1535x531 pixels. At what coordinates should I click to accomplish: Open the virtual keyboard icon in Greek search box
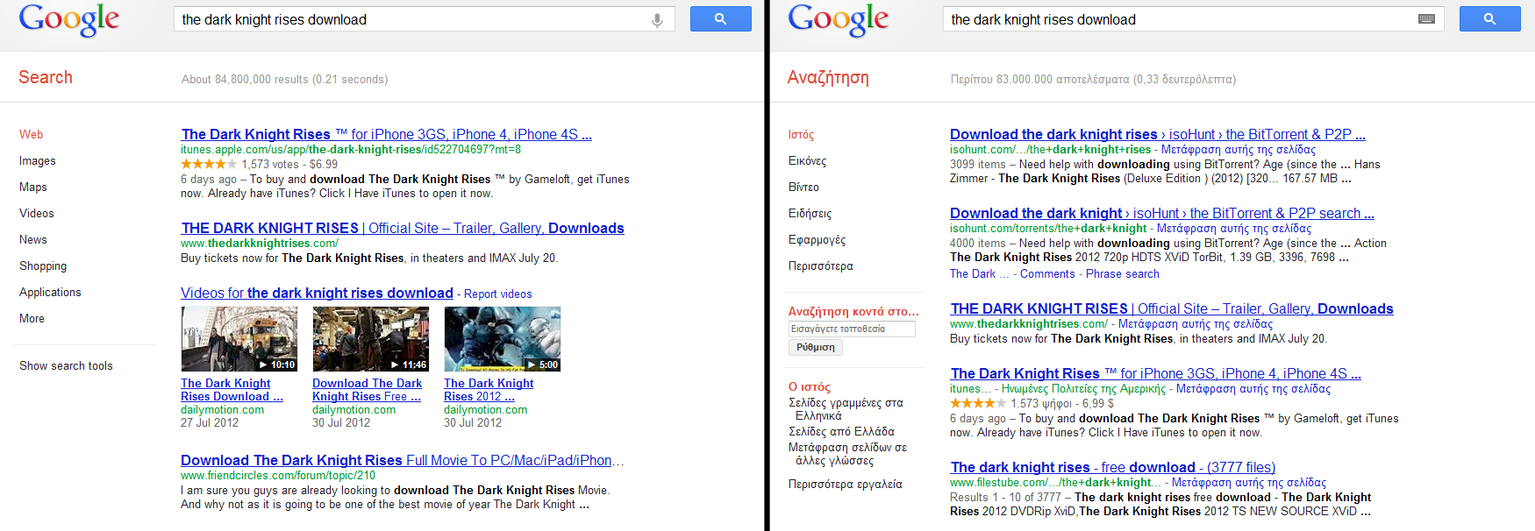[x=1427, y=19]
